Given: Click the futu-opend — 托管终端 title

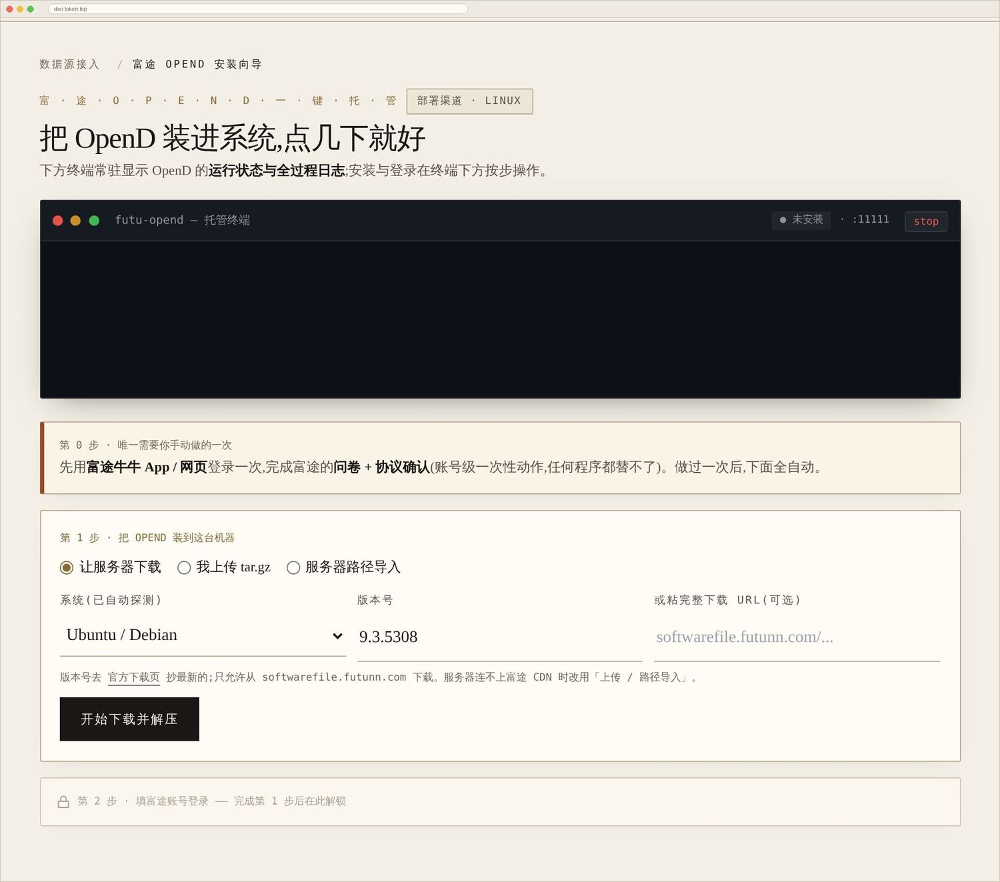Looking at the screenshot, I should click(x=183, y=220).
